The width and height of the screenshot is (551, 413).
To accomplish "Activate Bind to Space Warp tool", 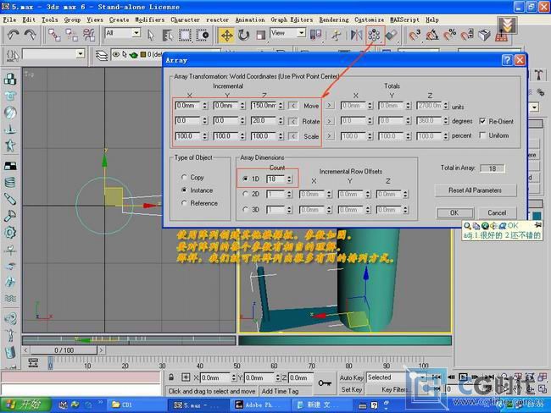I will pyautogui.click(x=88, y=35).
